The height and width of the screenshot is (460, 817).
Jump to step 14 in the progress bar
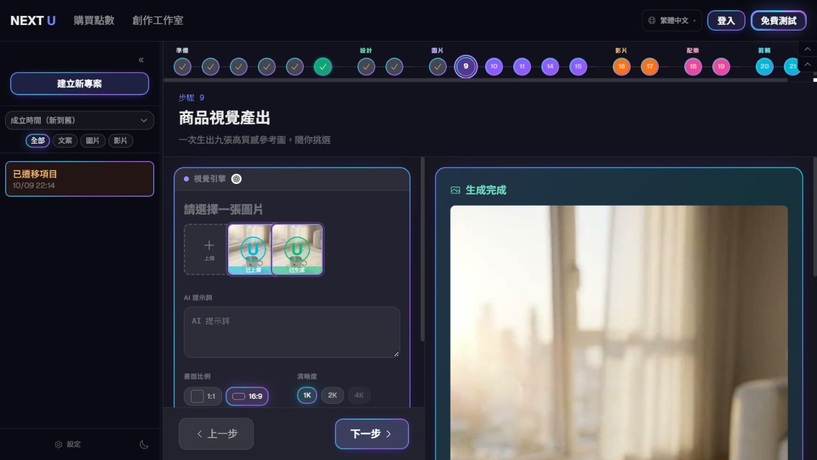tap(550, 66)
